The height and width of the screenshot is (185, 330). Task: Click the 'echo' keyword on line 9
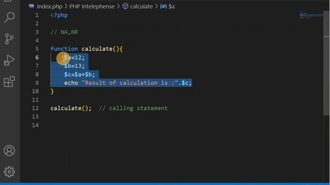(x=71, y=83)
